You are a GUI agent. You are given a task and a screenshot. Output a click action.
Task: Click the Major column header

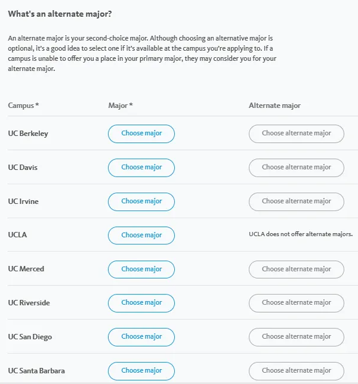coord(121,106)
